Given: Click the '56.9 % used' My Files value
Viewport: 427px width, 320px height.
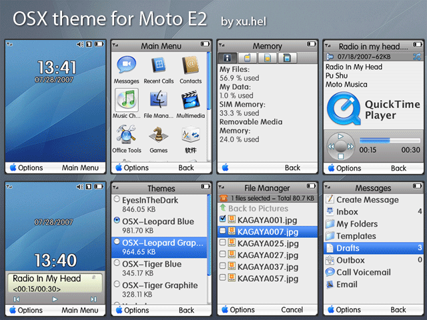Looking at the screenshot, I should pos(239,78).
